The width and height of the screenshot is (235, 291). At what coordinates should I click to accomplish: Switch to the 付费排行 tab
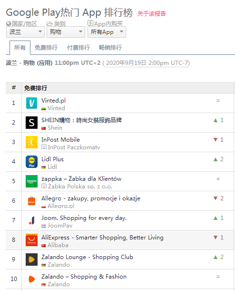pos(78,48)
